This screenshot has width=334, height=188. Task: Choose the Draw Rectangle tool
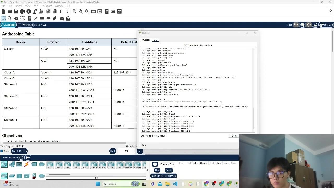(x=42, y=18)
